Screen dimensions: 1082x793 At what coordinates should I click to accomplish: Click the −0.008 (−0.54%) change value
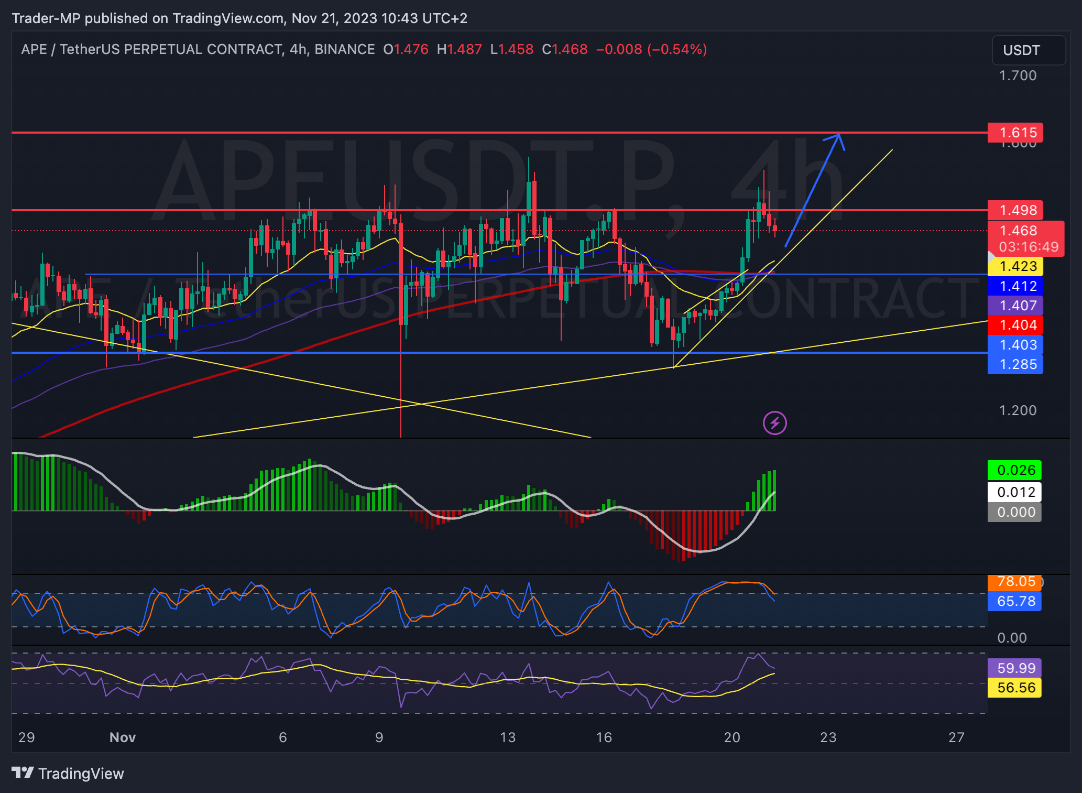click(x=652, y=49)
